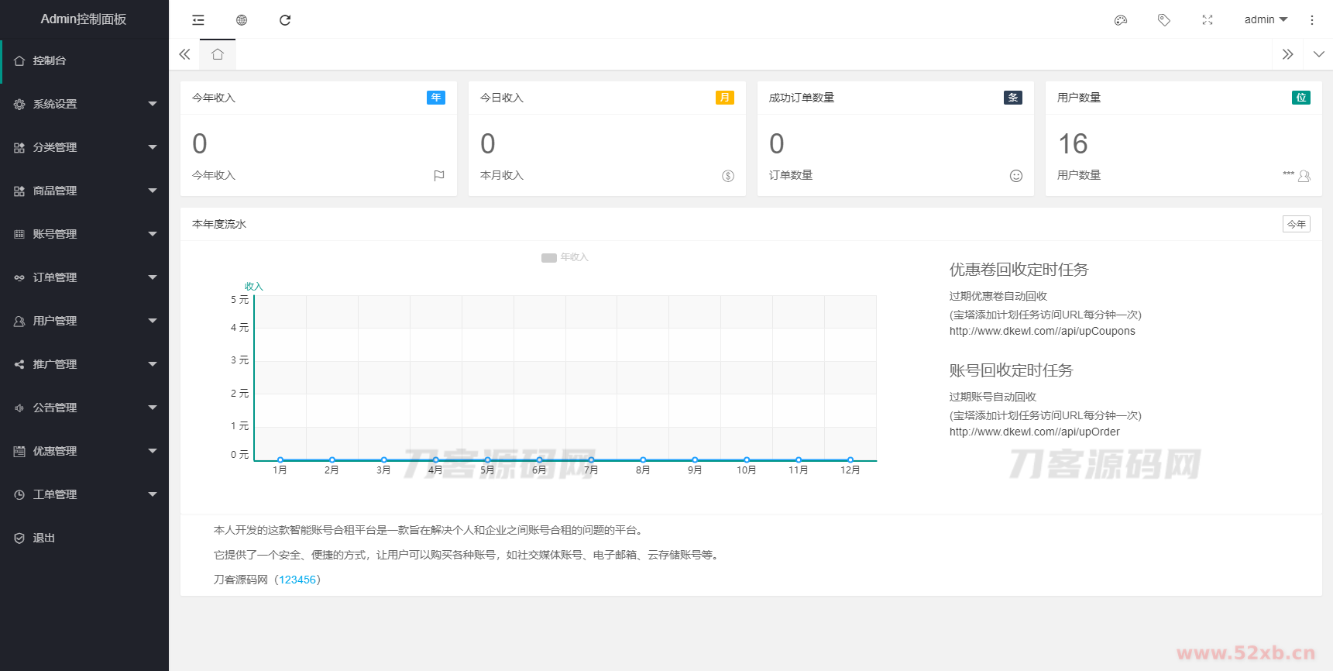Click the 今年 button in the chart header

pyautogui.click(x=1296, y=224)
